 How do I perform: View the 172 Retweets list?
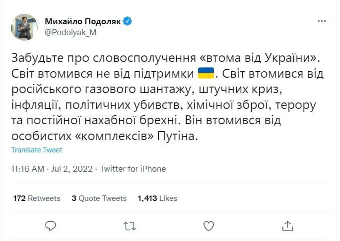[37, 198]
